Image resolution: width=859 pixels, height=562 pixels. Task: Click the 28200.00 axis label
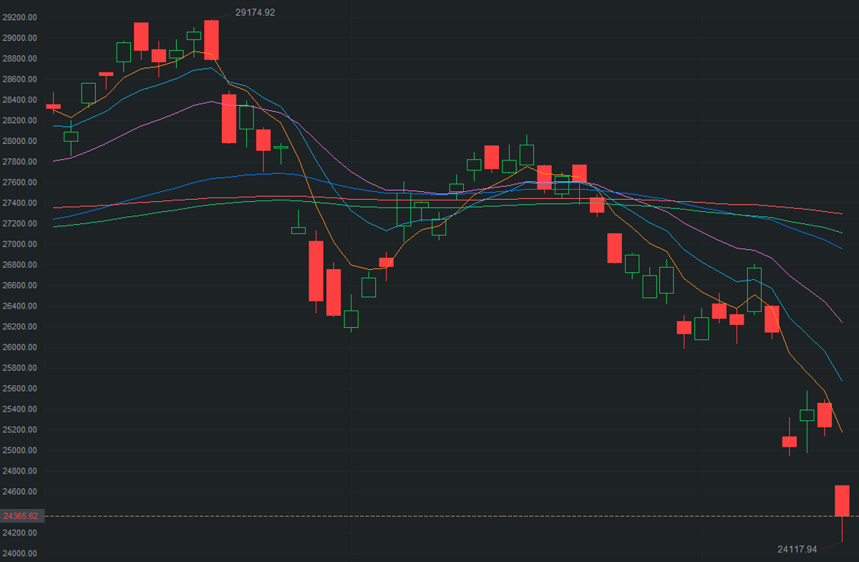tap(20, 120)
